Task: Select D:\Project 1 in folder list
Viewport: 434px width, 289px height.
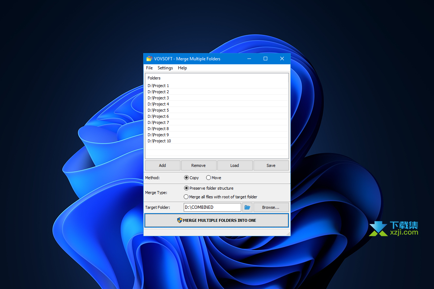Action: (x=217, y=86)
